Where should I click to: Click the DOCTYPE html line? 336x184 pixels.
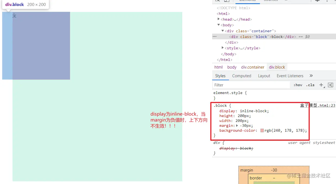pos(234,8)
